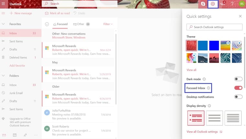Open the app launcher grid icon
Image resolution: width=246 pixels, height=139 pixels.
(3, 4)
